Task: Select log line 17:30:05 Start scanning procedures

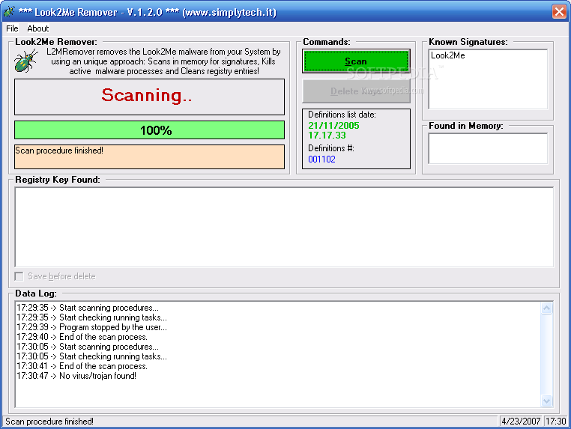Action: 88,347
